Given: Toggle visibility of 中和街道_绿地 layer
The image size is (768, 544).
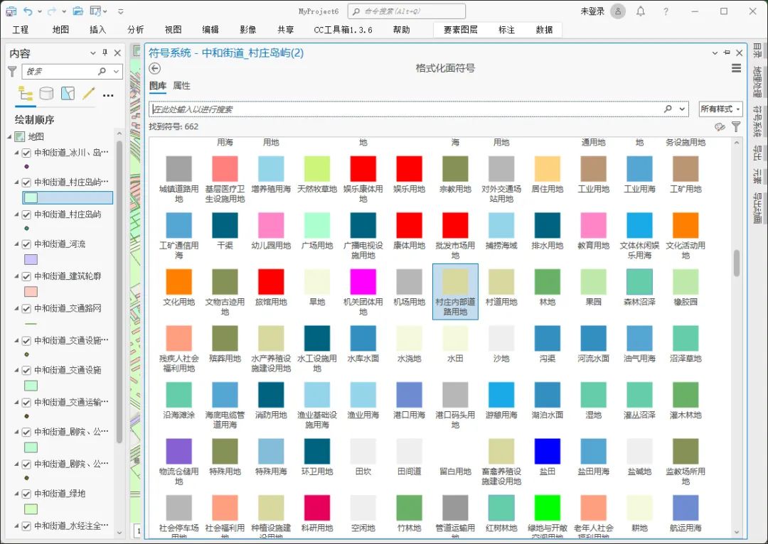Looking at the screenshot, I should coord(26,494).
